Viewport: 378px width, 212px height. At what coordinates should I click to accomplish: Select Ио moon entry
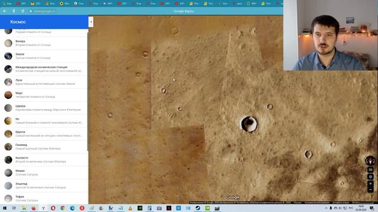tap(44, 121)
